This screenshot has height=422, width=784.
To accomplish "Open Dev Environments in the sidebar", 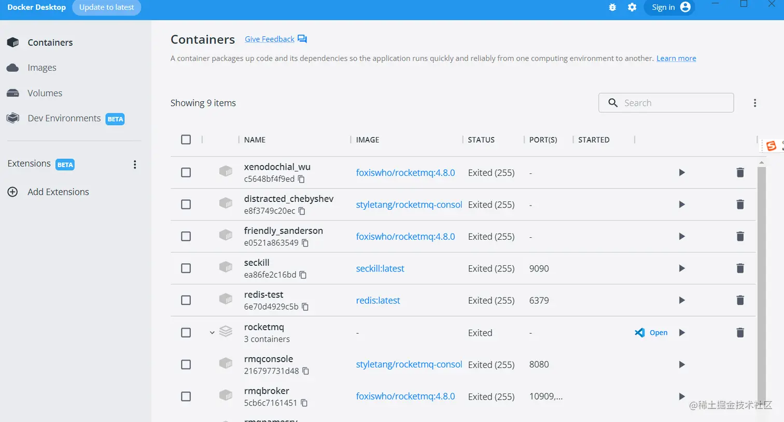I will pyautogui.click(x=65, y=118).
